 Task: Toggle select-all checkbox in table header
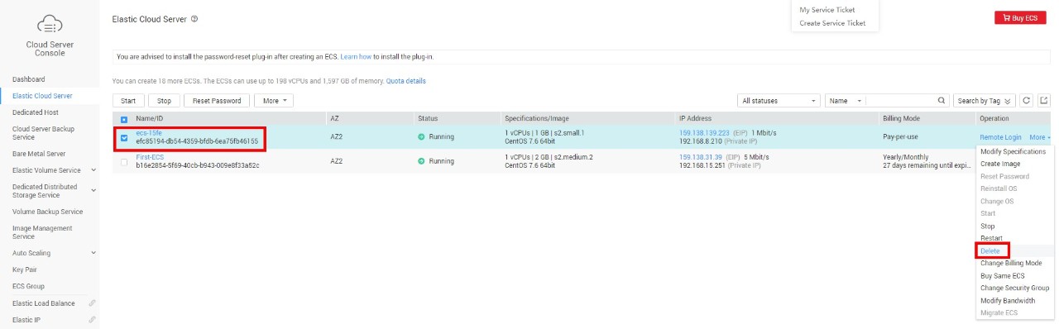click(x=124, y=119)
